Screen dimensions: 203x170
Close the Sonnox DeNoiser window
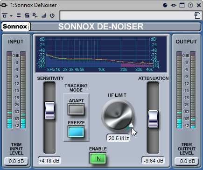coord(199,5)
